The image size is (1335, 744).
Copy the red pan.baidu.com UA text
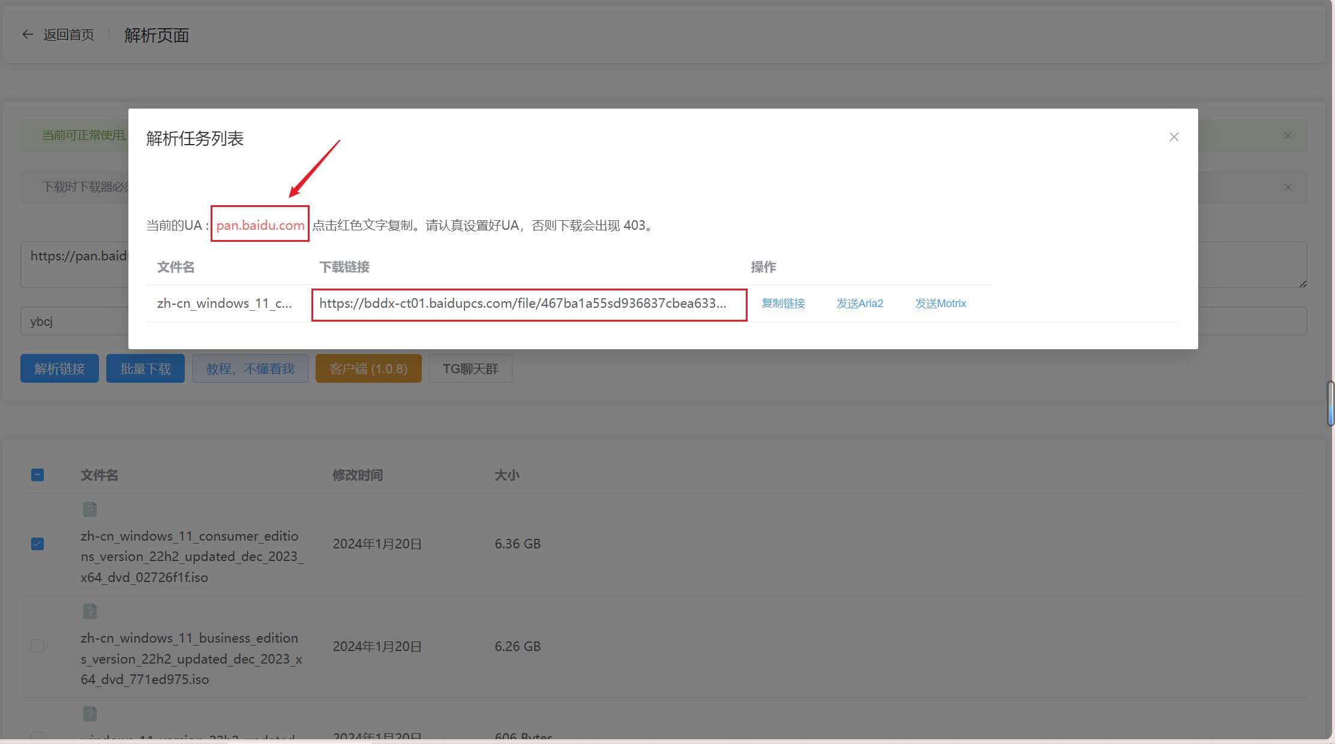[260, 225]
